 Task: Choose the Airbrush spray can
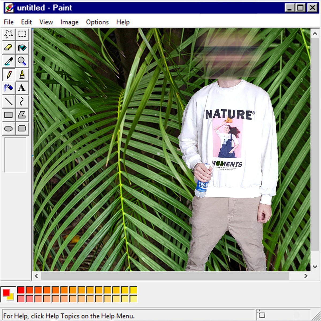pyautogui.click(x=9, y=88)
